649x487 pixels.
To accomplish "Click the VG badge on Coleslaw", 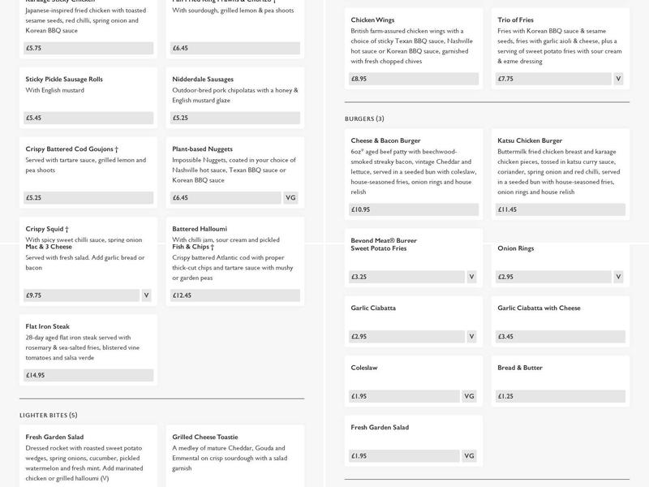I will coord(469,396).
